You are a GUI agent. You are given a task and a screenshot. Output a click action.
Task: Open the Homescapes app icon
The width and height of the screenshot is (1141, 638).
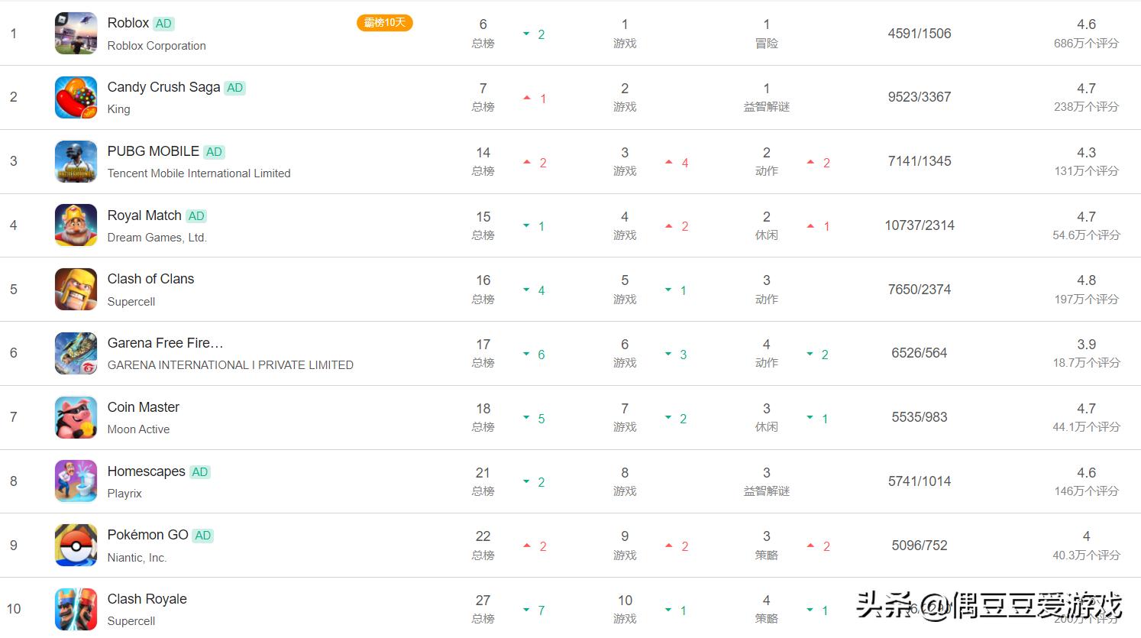[x=76, y=481]
